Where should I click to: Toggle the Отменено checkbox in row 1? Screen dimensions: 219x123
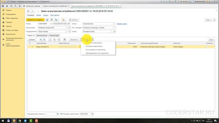pos(207,47)
